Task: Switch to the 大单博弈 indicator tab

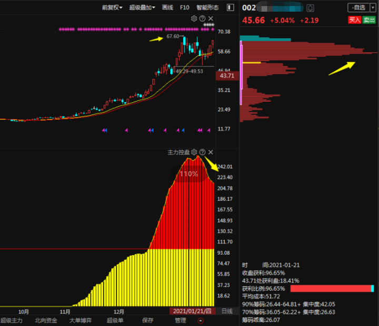Action: (x=81, y=320)
